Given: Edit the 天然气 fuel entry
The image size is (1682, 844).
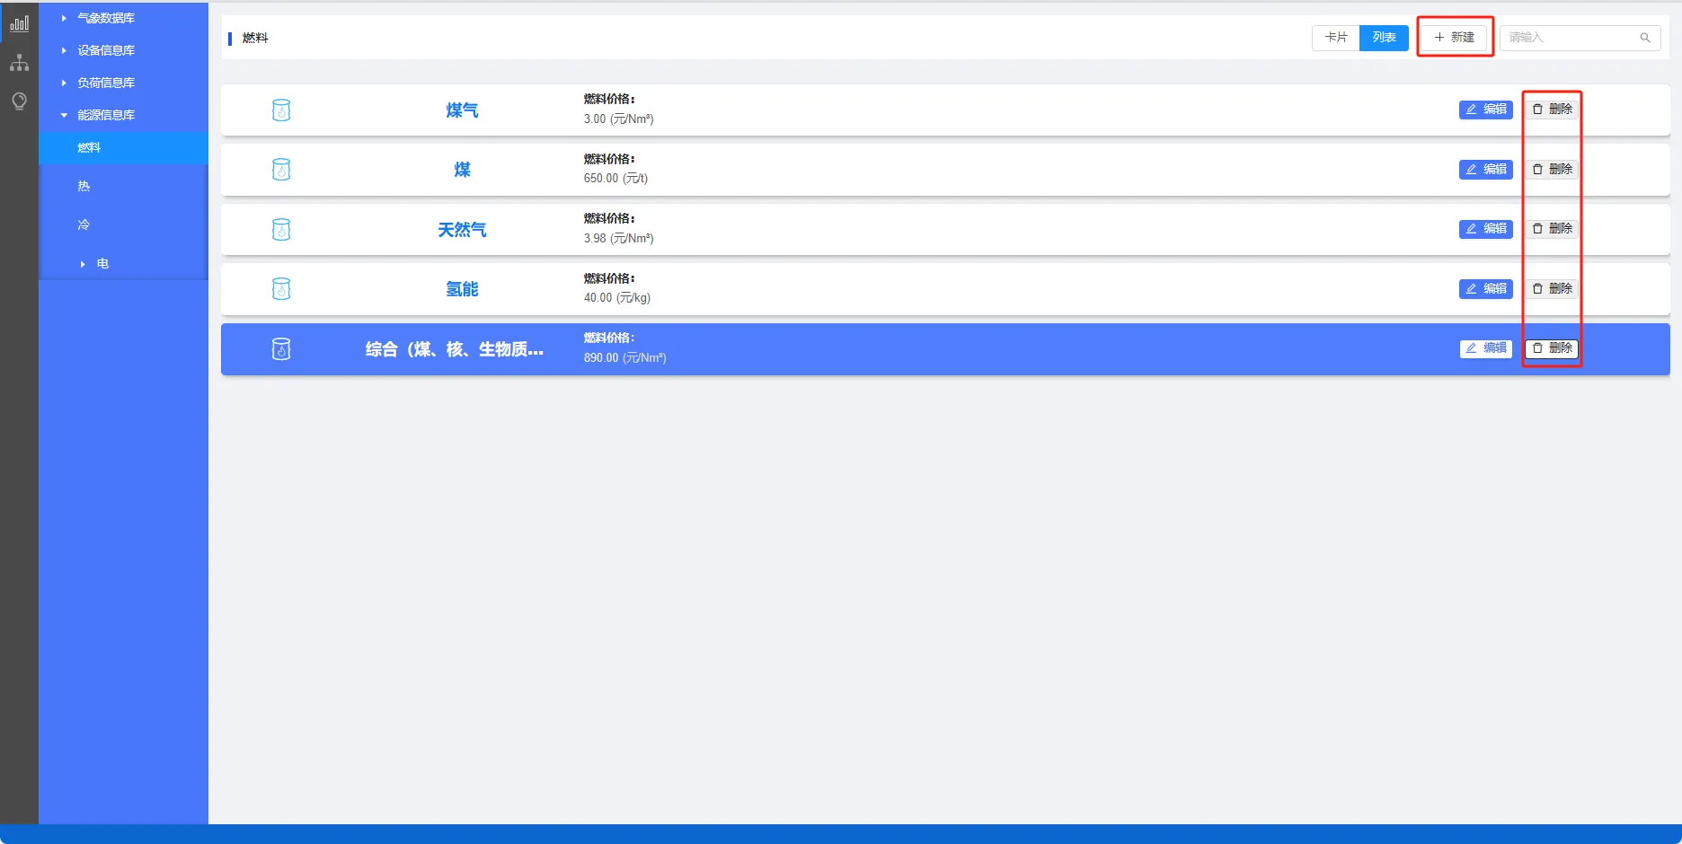Looking at the screenshot, I should pyautogui.click(x=1486, y=229).
